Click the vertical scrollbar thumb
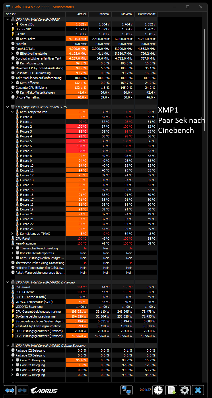 205,80
